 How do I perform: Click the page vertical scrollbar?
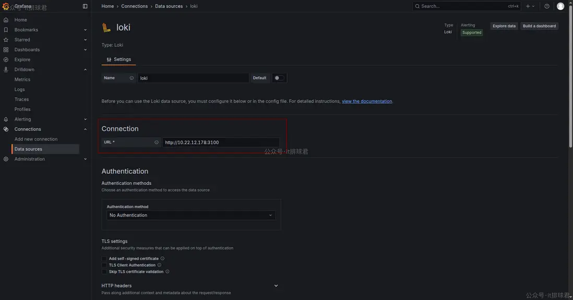(570, 77)
